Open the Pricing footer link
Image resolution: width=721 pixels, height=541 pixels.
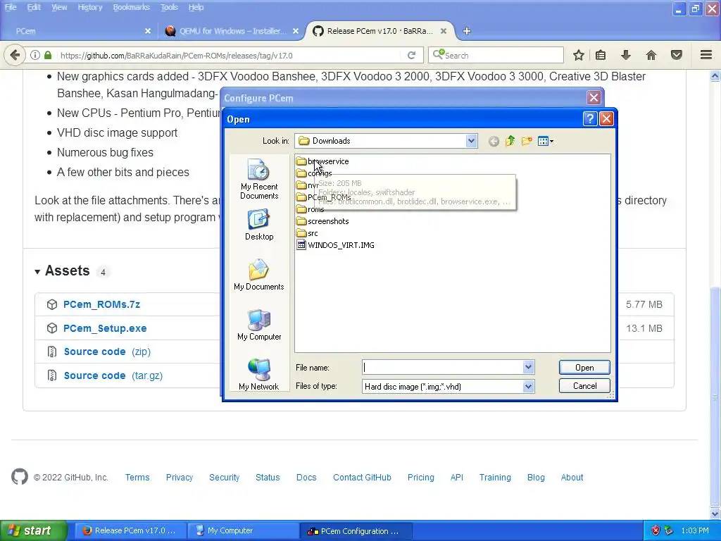420,477
